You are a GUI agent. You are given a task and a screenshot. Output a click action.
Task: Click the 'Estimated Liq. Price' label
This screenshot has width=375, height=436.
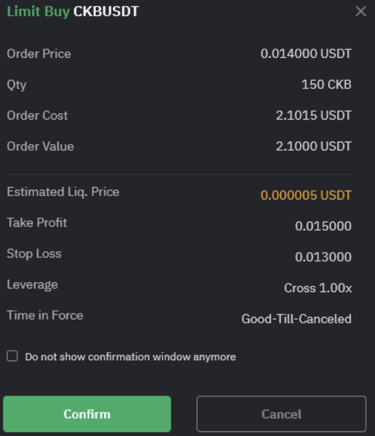(x=63, y=192)
